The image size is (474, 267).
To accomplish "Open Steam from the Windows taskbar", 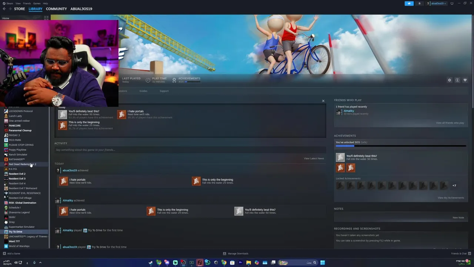I will [151, 263].
